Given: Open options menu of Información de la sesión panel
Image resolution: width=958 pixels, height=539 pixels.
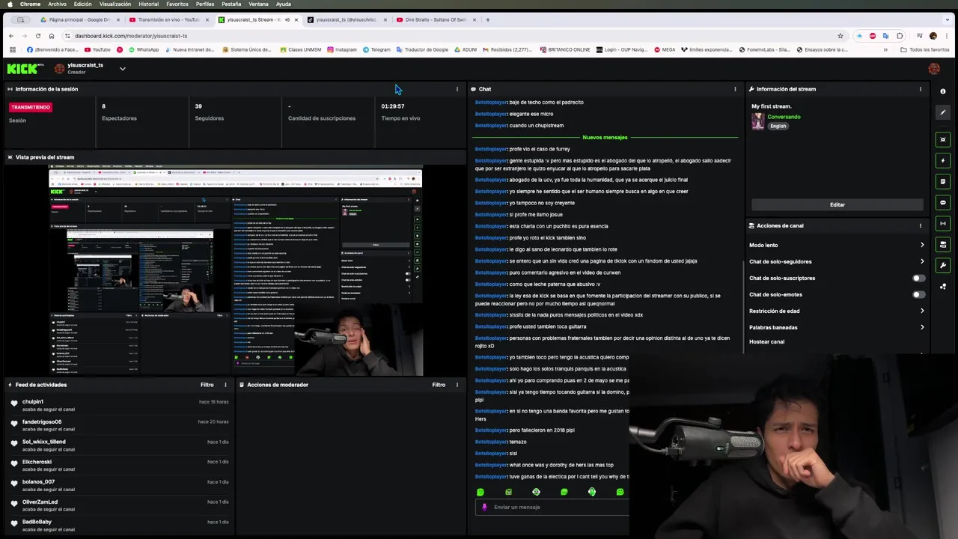Looking at the screenshot, I should click(457, 89).
